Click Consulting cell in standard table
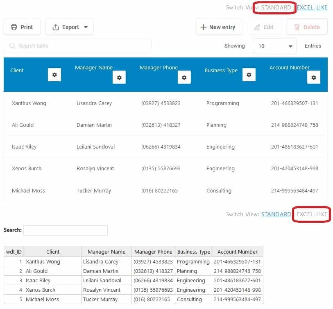Image resolution: width=333 pixels, height=309 pixels. pos(219,191)
